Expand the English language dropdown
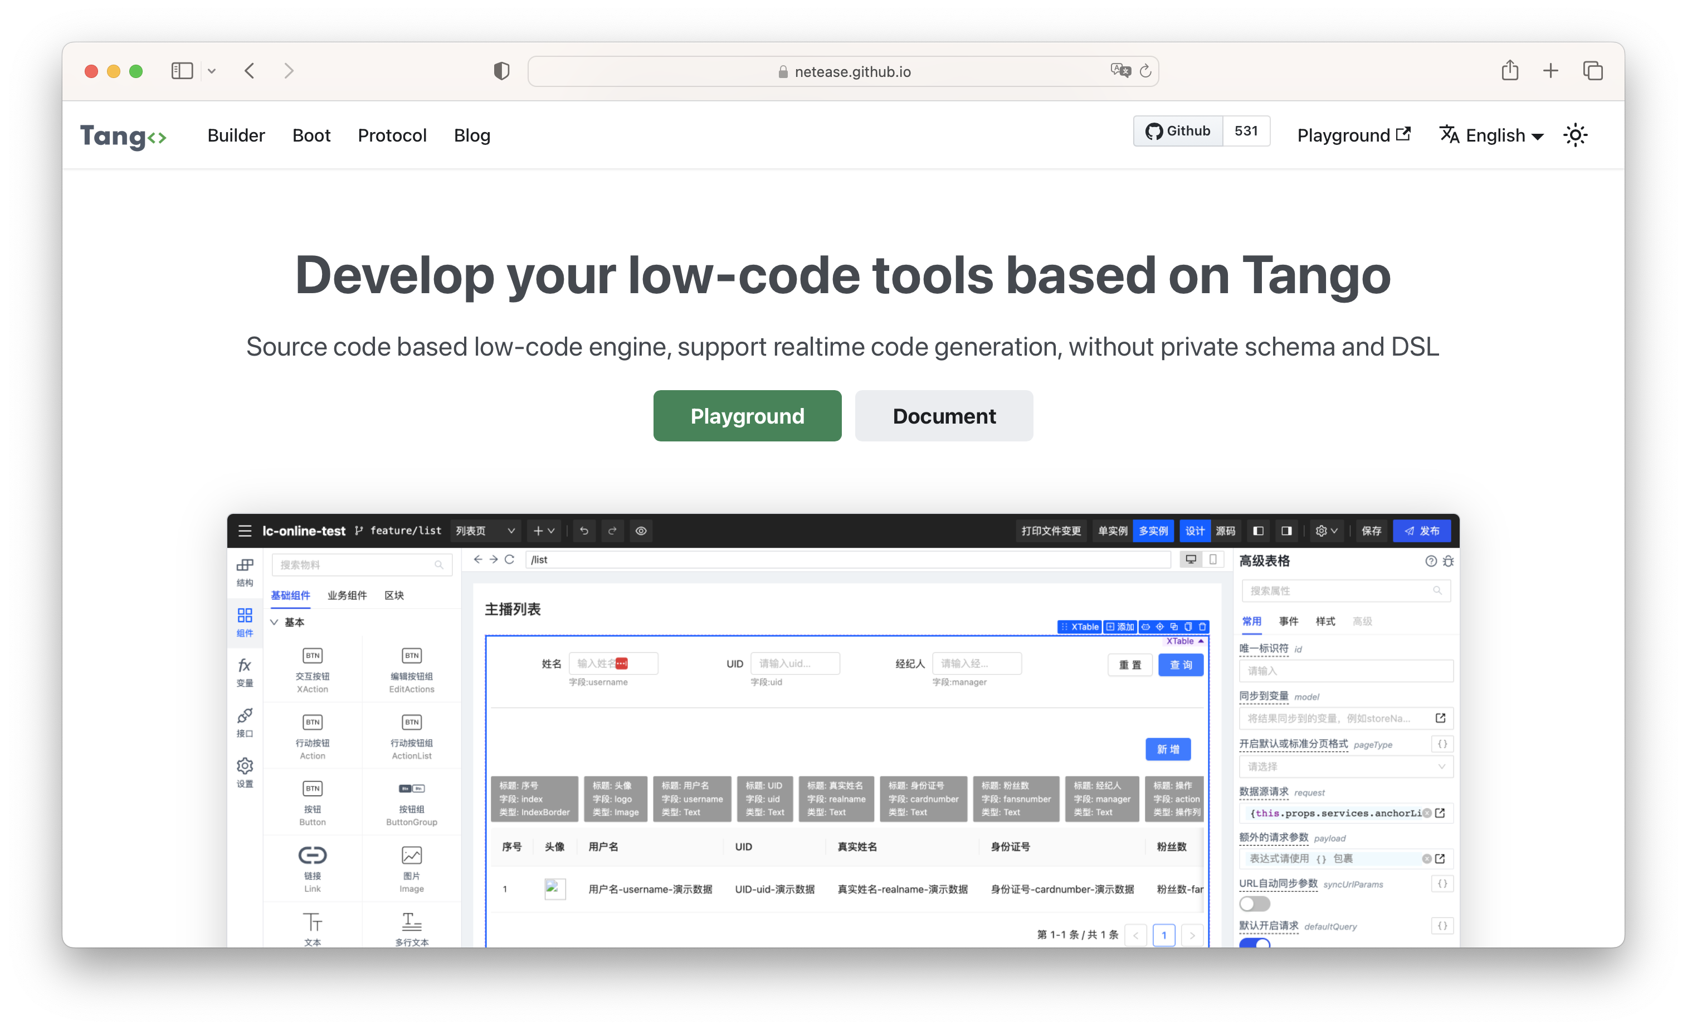1687x1030 pixels. (1491, 135)
